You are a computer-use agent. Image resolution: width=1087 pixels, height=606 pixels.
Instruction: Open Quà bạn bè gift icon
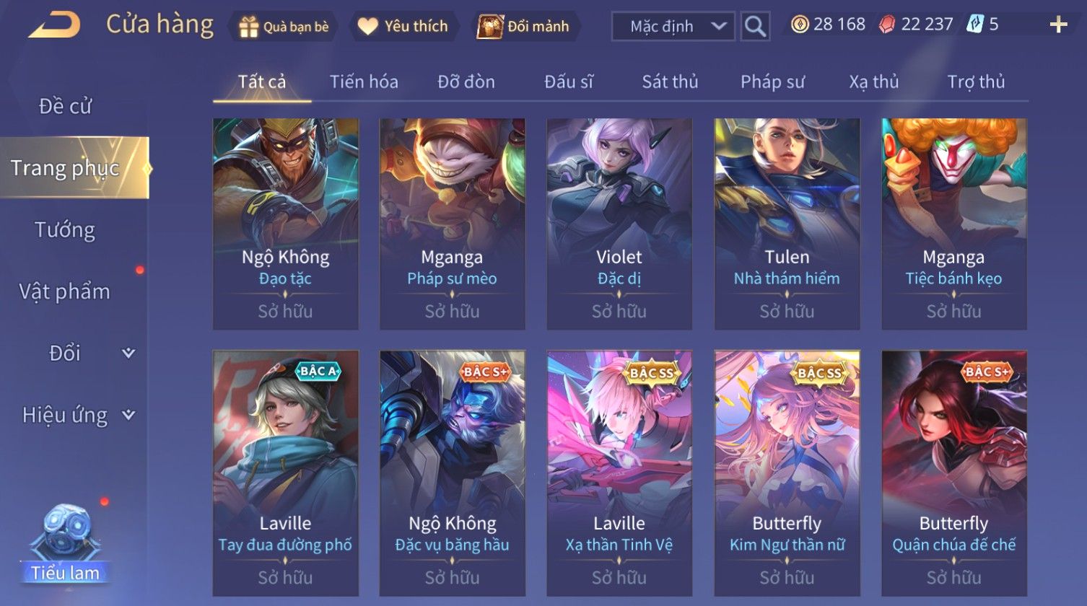248,27
